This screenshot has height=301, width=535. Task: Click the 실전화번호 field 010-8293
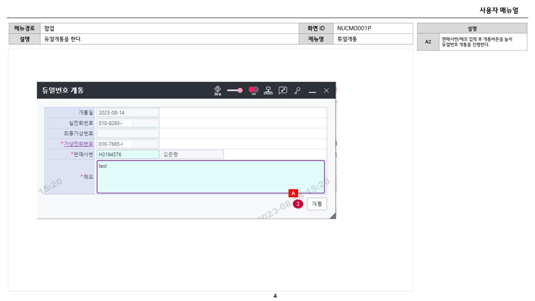pos(128,123)
